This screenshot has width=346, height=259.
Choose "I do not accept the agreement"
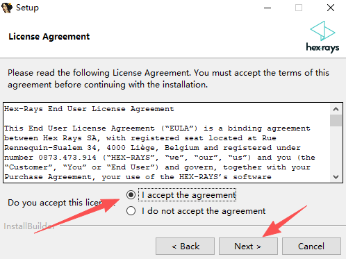coord(131,211)
